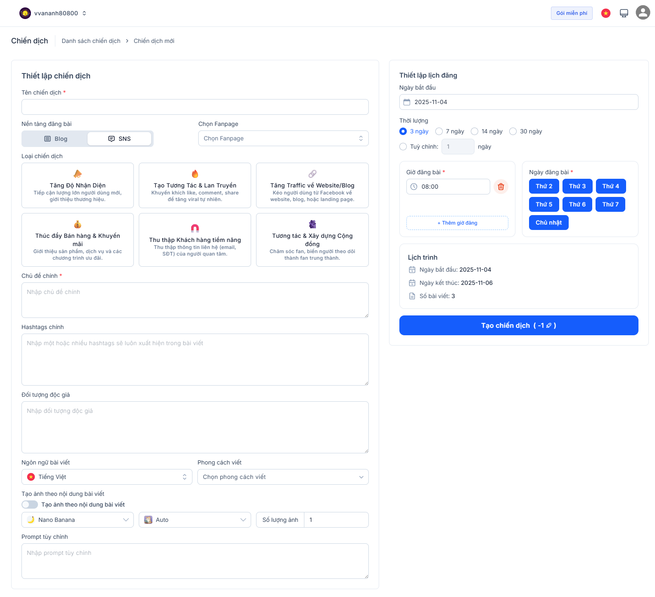The image size is (655, 597).
Task: Click the red trash icon beside 08:00
Action: click(x=501, y=187)
